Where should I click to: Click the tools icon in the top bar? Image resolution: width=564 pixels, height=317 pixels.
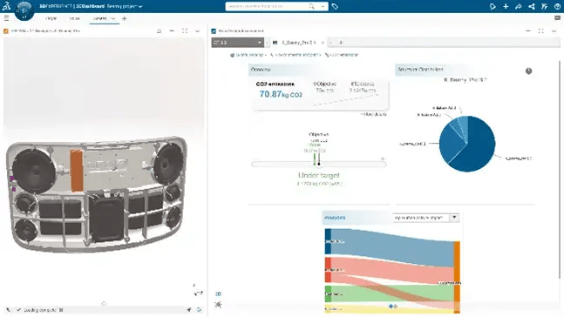coord(544,6)
